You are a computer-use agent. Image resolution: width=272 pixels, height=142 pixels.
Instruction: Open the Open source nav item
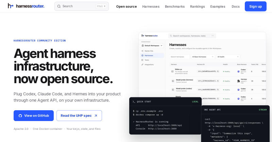126,6
